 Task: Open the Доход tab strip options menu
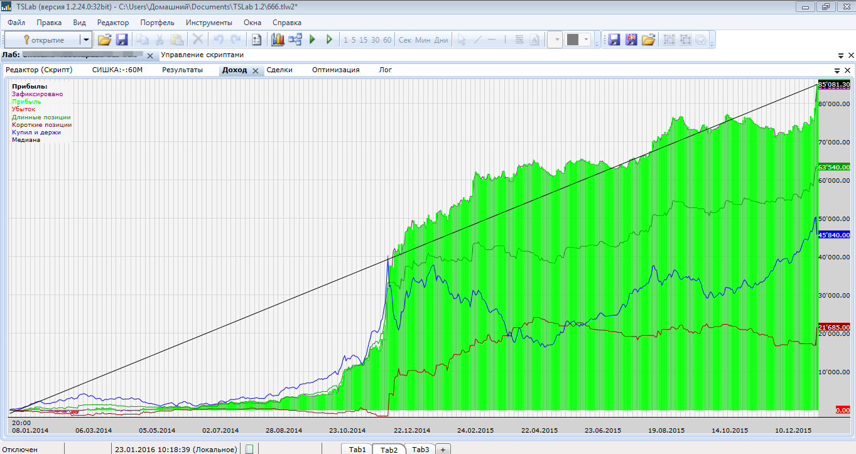pyautogui.click(x=838, y=70)
